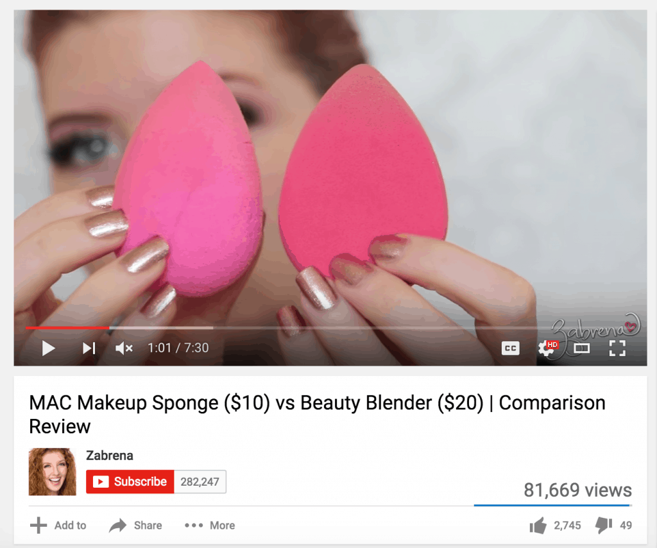Add video to a playlist
Viewport: 657px width, 548px height.
click(x=58, y=526)
